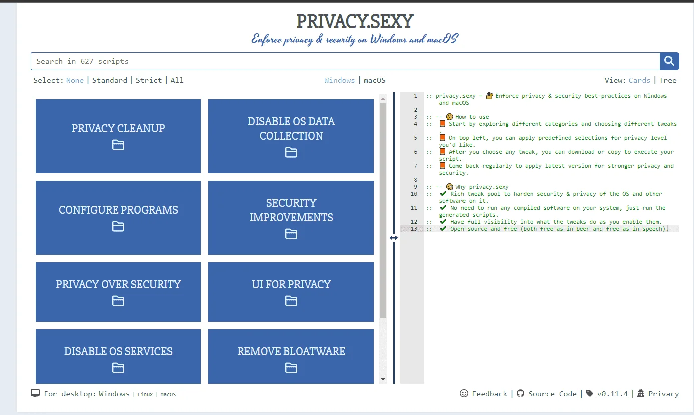This screenshot has width=694, height=415.
Task: Click the horizontal resize handle between panes
Action: point(394,238)
